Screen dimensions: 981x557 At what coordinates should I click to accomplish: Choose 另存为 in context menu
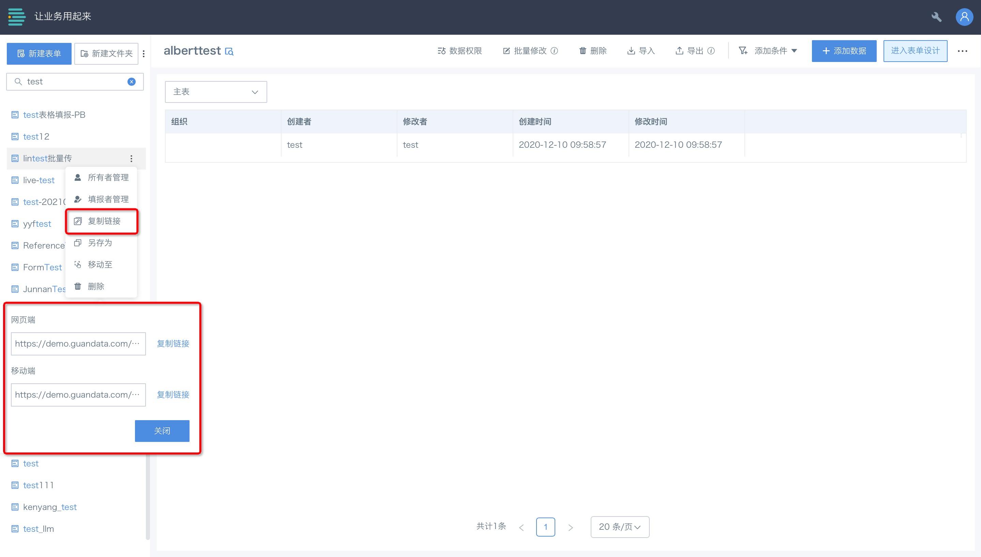(x=101, y=243)
